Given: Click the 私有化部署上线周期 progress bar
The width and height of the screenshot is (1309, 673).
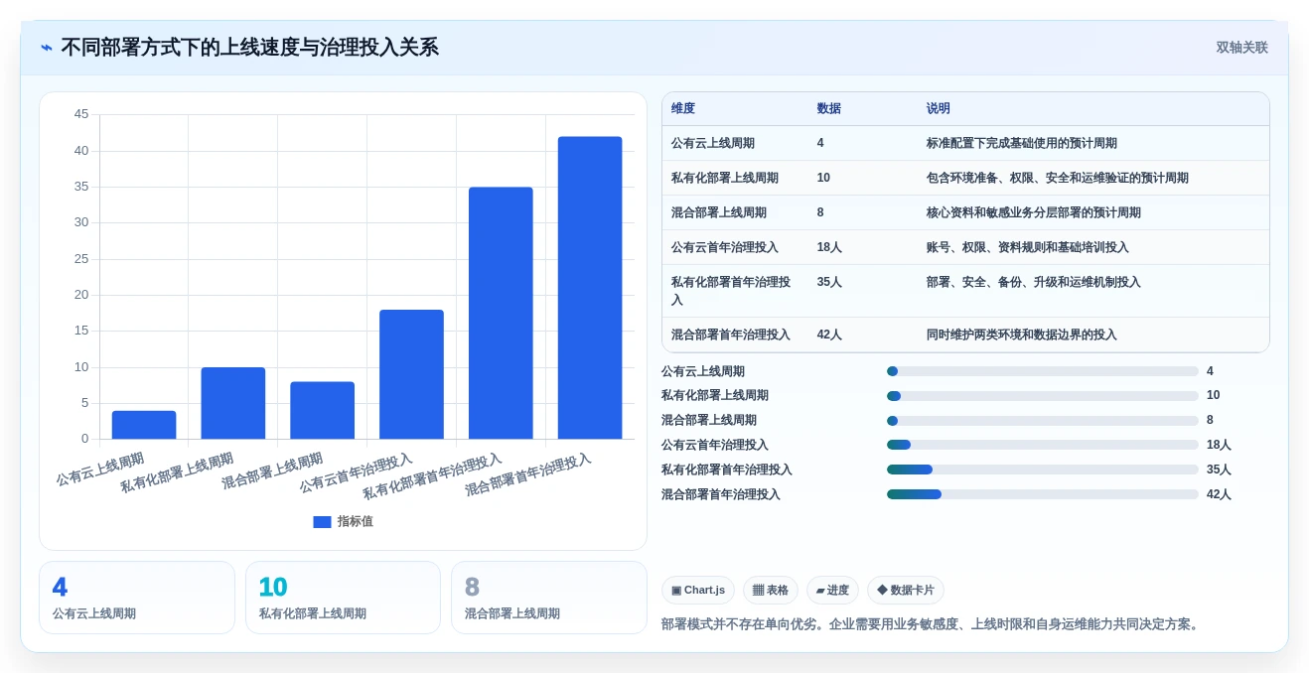Looking at the screenshot, I should [1043, 396].
